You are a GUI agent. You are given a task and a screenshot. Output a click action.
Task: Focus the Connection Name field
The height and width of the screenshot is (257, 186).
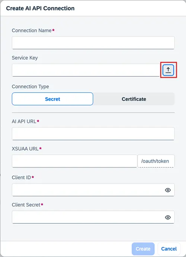pos(93,43)
